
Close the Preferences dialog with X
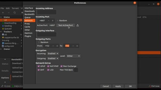135,3
